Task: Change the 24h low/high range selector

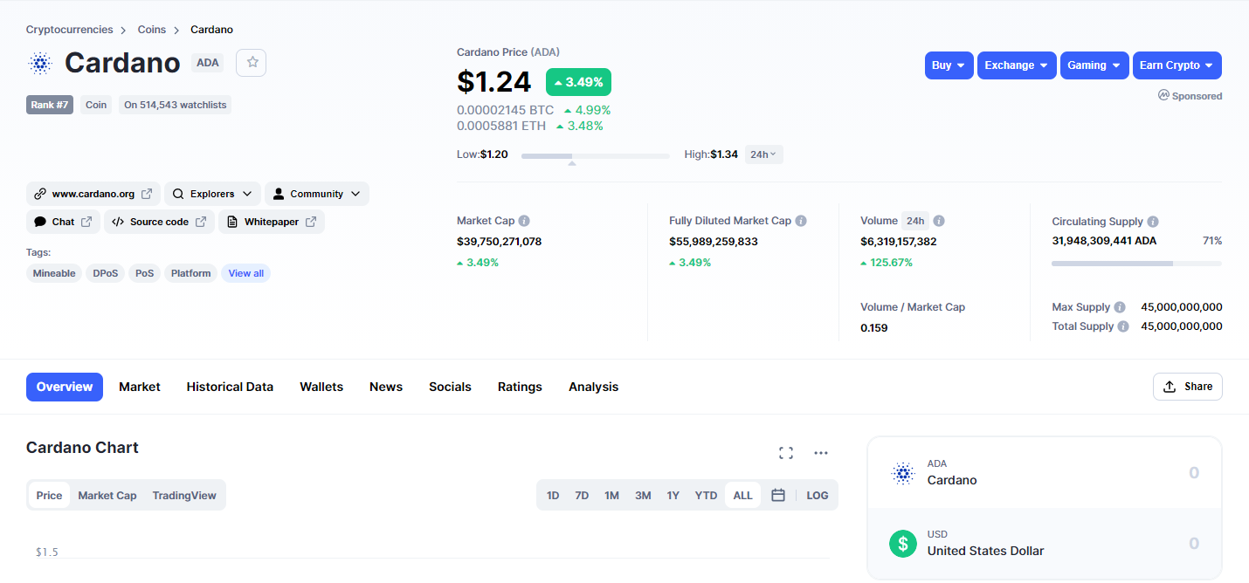Action: 764,154
